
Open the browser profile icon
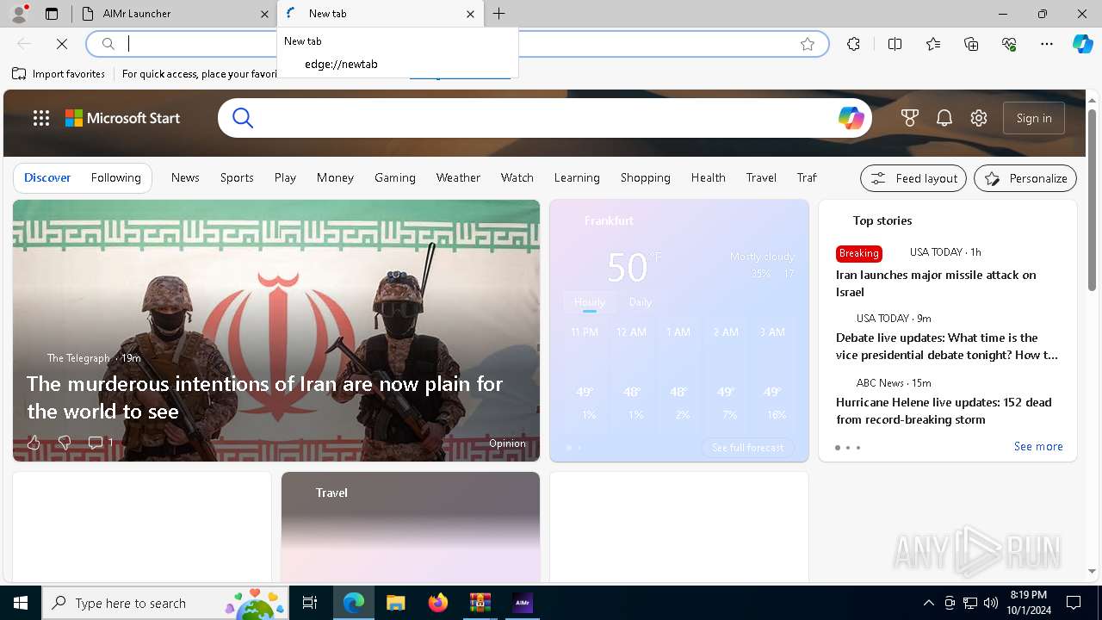(x=19, y=14)
